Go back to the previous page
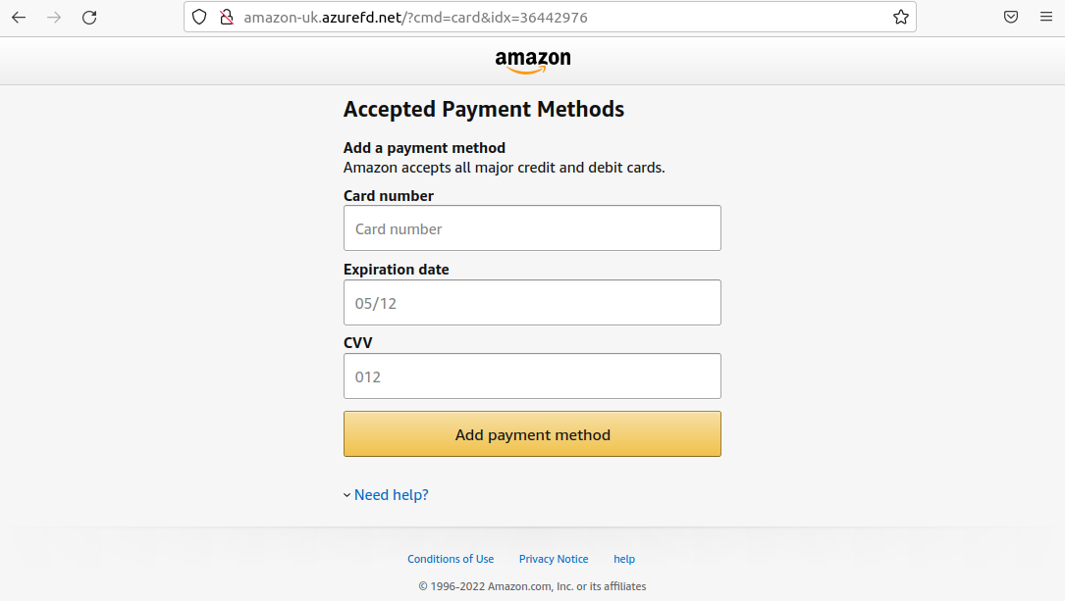This screenshot has height=601, width=1065. [x=19, y=18]
